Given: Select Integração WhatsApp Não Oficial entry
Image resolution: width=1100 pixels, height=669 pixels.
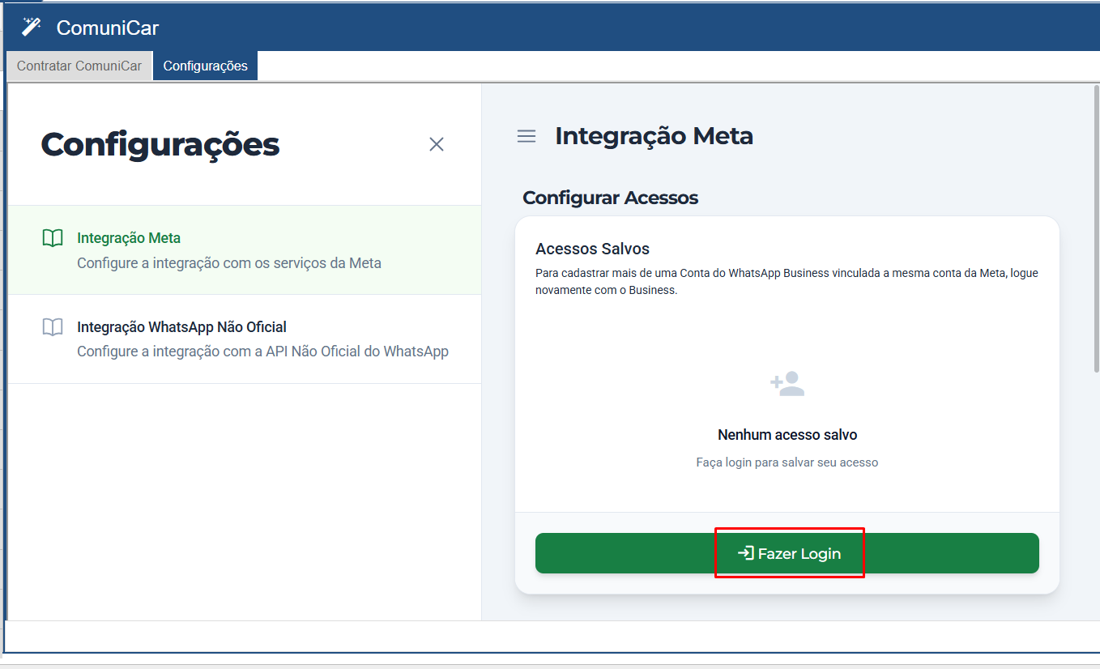Looking at the screenshot, I should click(245, 339).
